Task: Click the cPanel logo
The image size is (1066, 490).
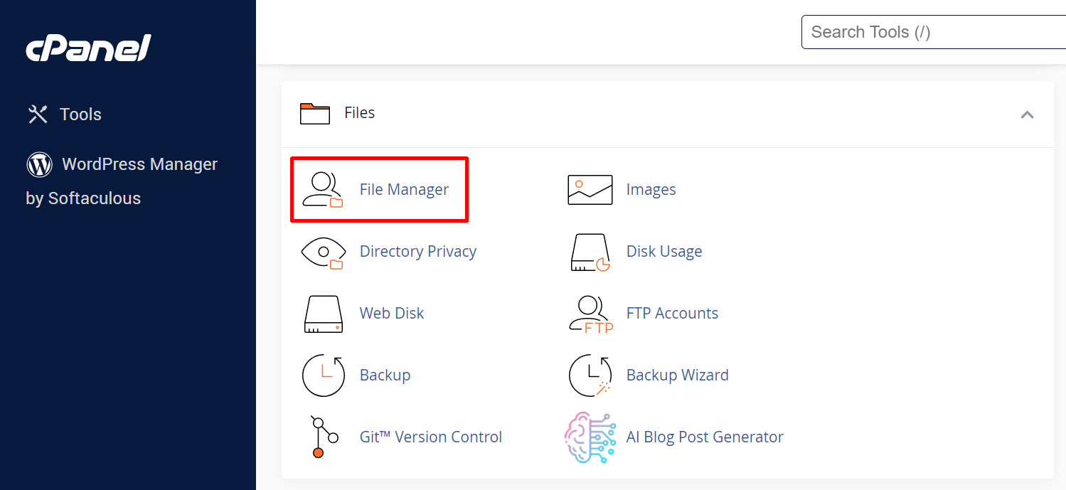Action: (x=89, y=48)
